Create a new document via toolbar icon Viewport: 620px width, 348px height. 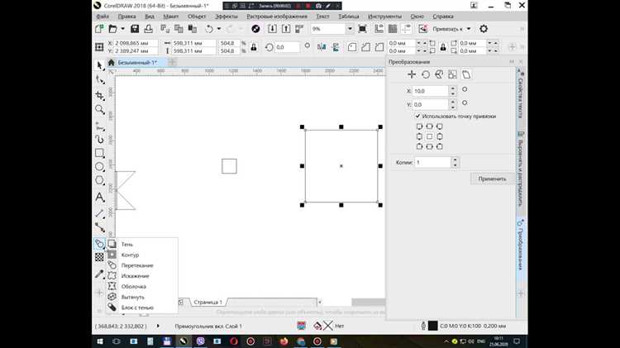(99, 29)
